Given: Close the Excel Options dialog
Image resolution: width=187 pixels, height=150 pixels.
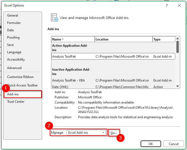Looking at the screenshot, I should tap(179, 5).
